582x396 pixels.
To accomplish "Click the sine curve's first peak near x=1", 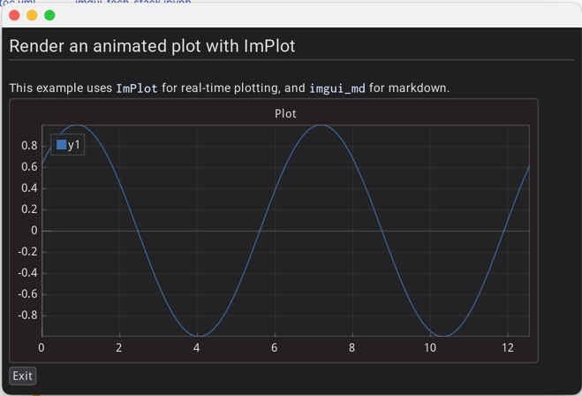I will coord(79,125).
